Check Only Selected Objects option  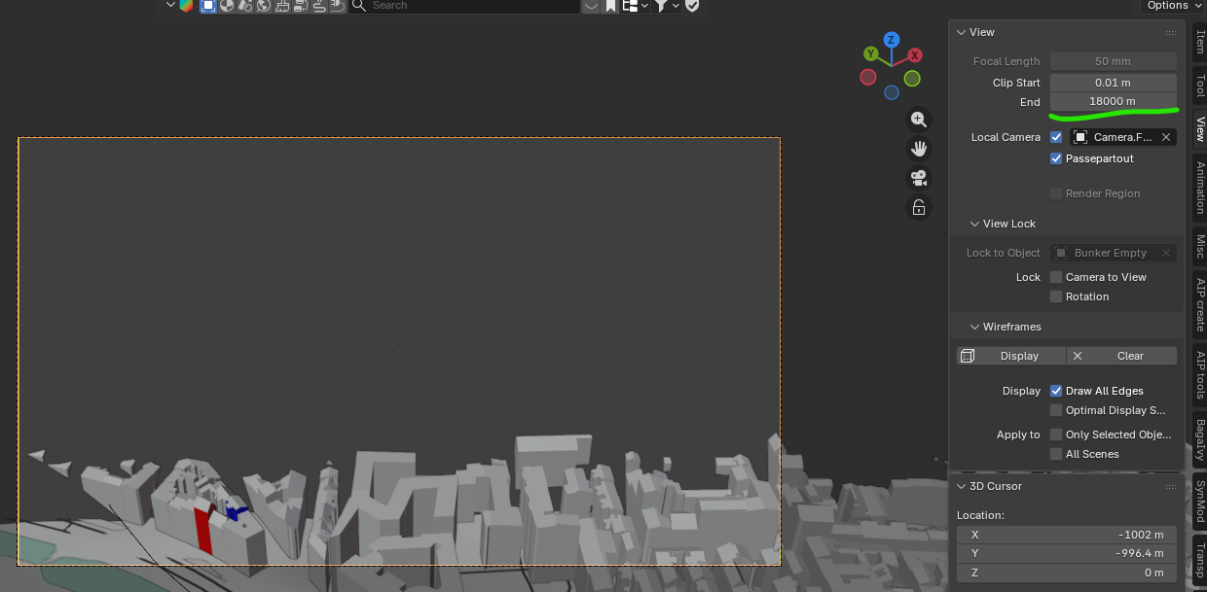tap(1056, 435)
